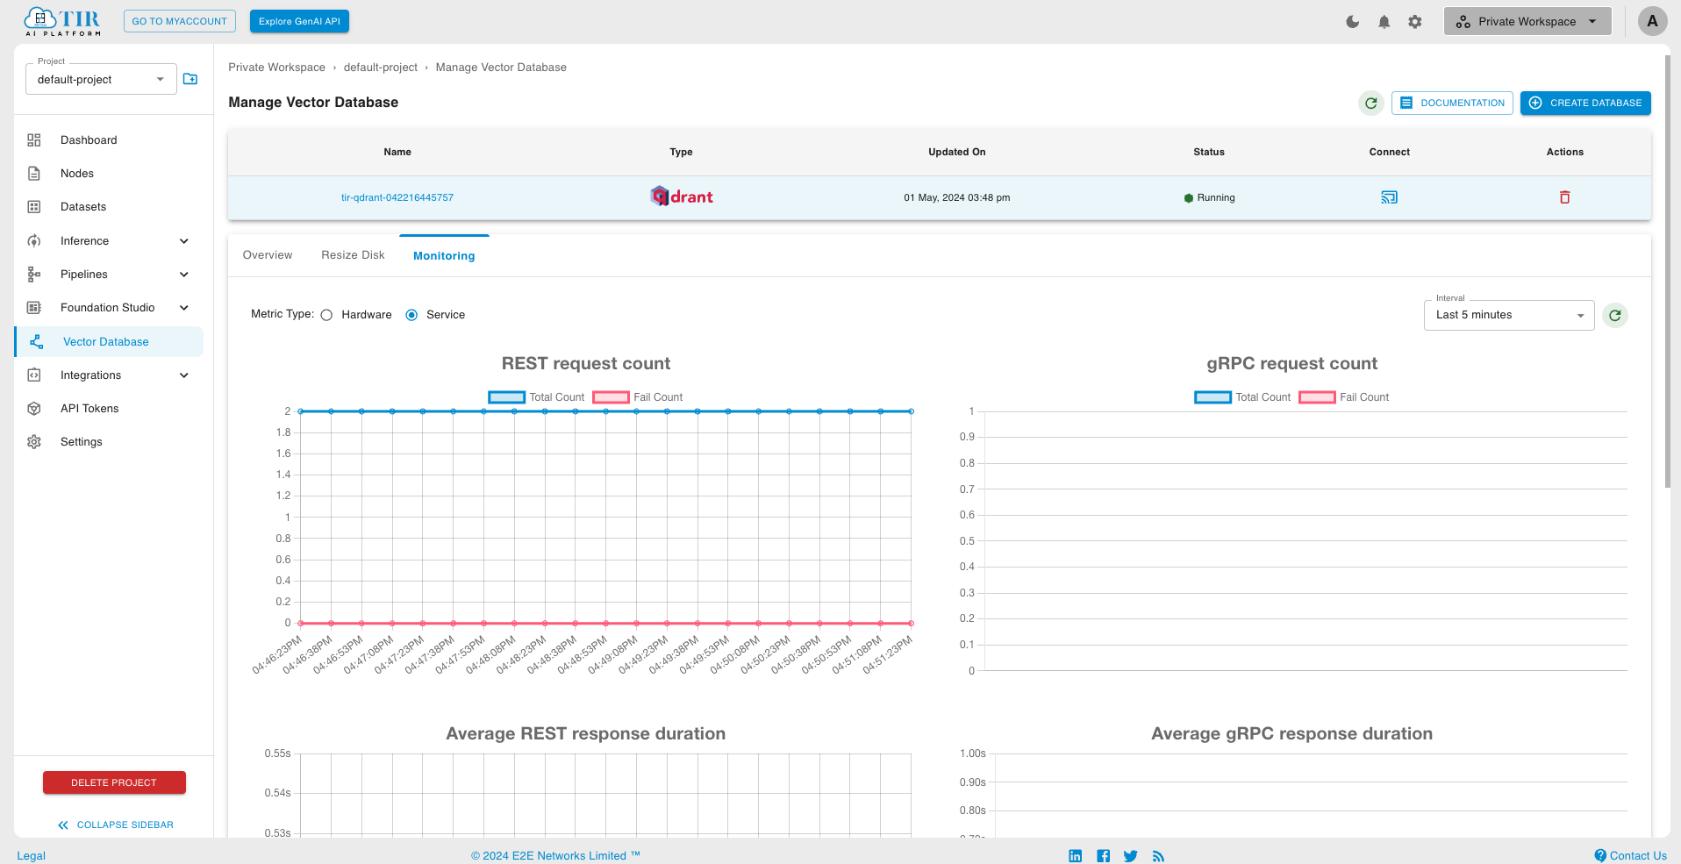
Task: Open the DOCUMENTATION button
Action: (x=1452, y=104)
